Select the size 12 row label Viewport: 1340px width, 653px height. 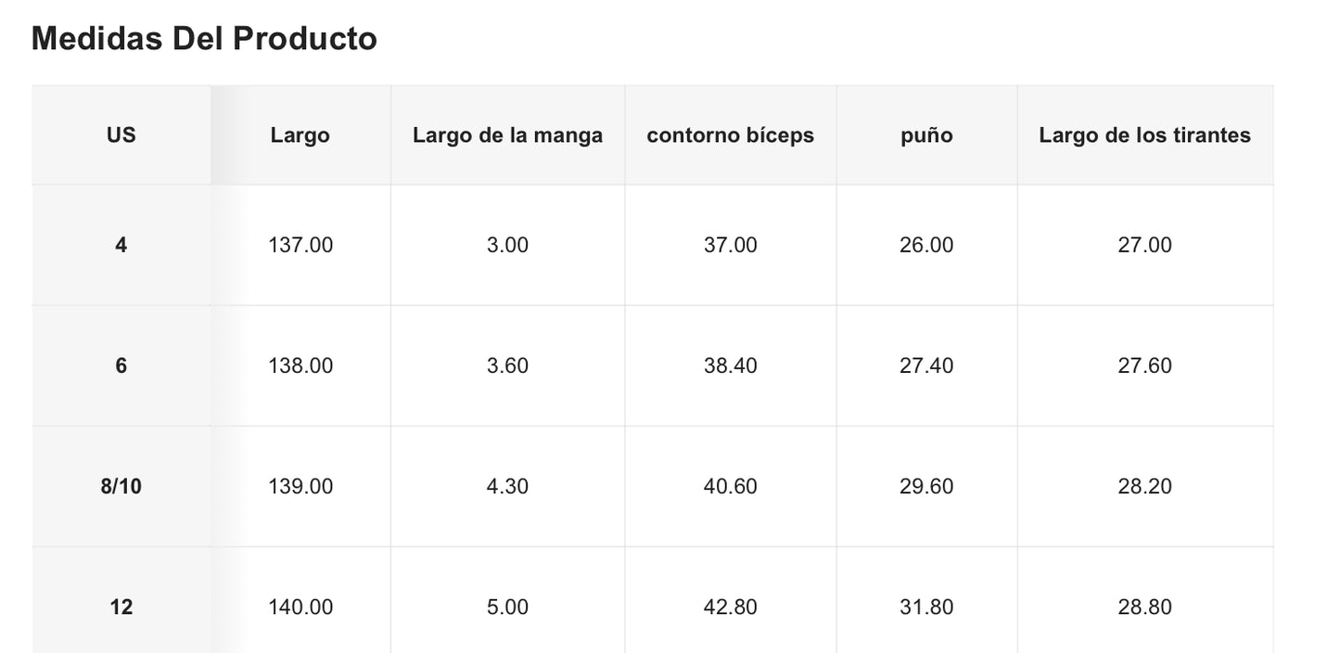point(121,608)
